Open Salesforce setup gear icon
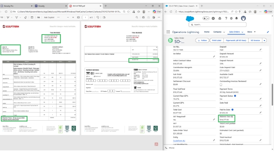This screenshot has height=154, width=274. [231, 18]
